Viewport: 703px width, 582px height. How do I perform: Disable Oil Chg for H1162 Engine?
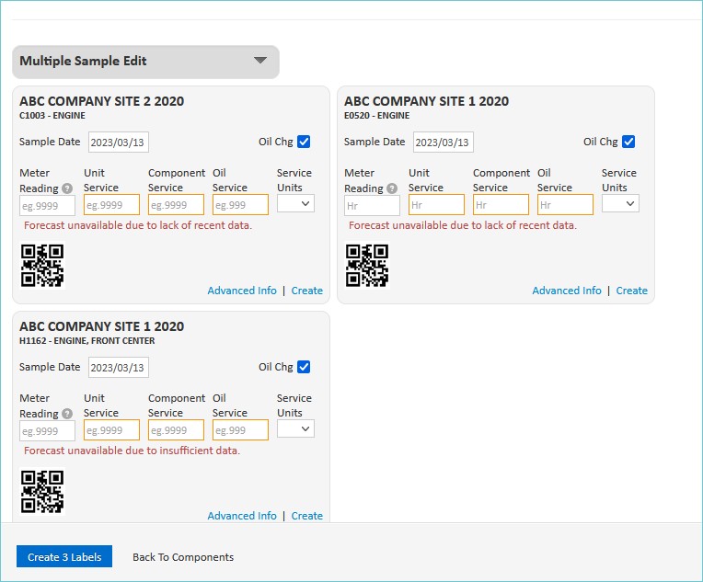click(x=304, y=367)
